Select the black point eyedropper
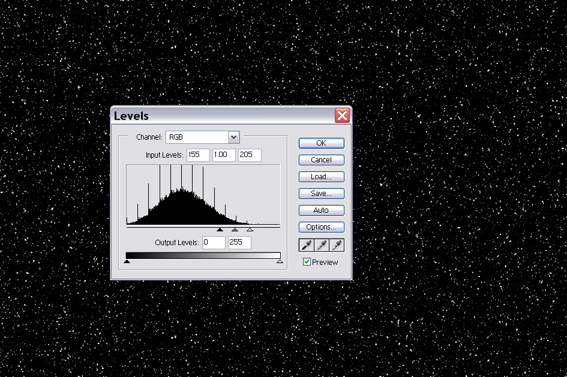The image size is (567, 377). [x=306, y=245]
